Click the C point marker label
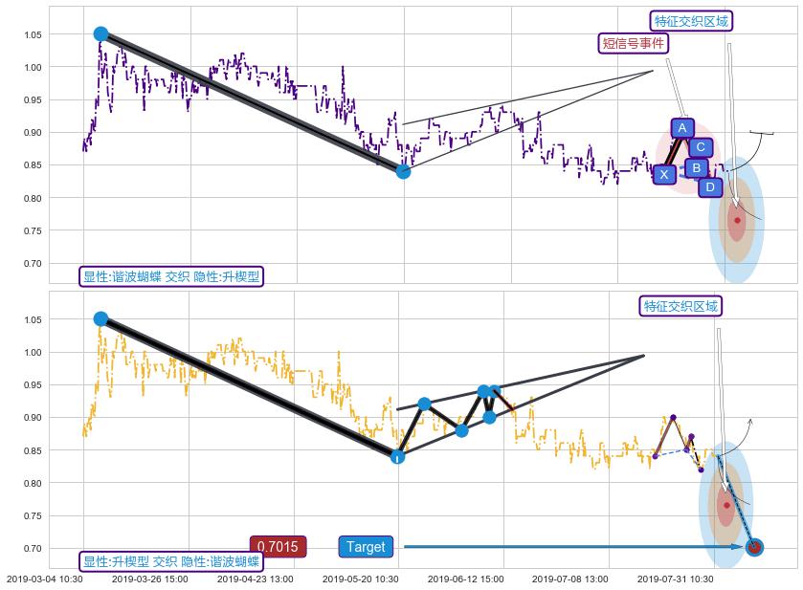This screenshot has width=803, height=590. click(701, 146)
